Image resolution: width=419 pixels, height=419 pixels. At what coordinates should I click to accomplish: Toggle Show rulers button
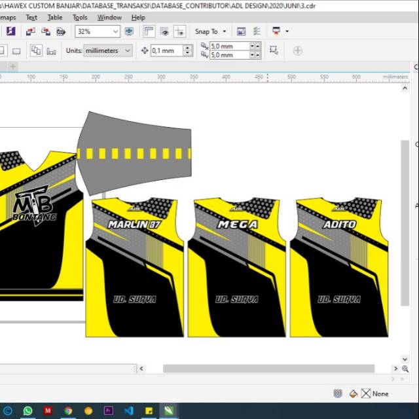(x=149, y=31)
